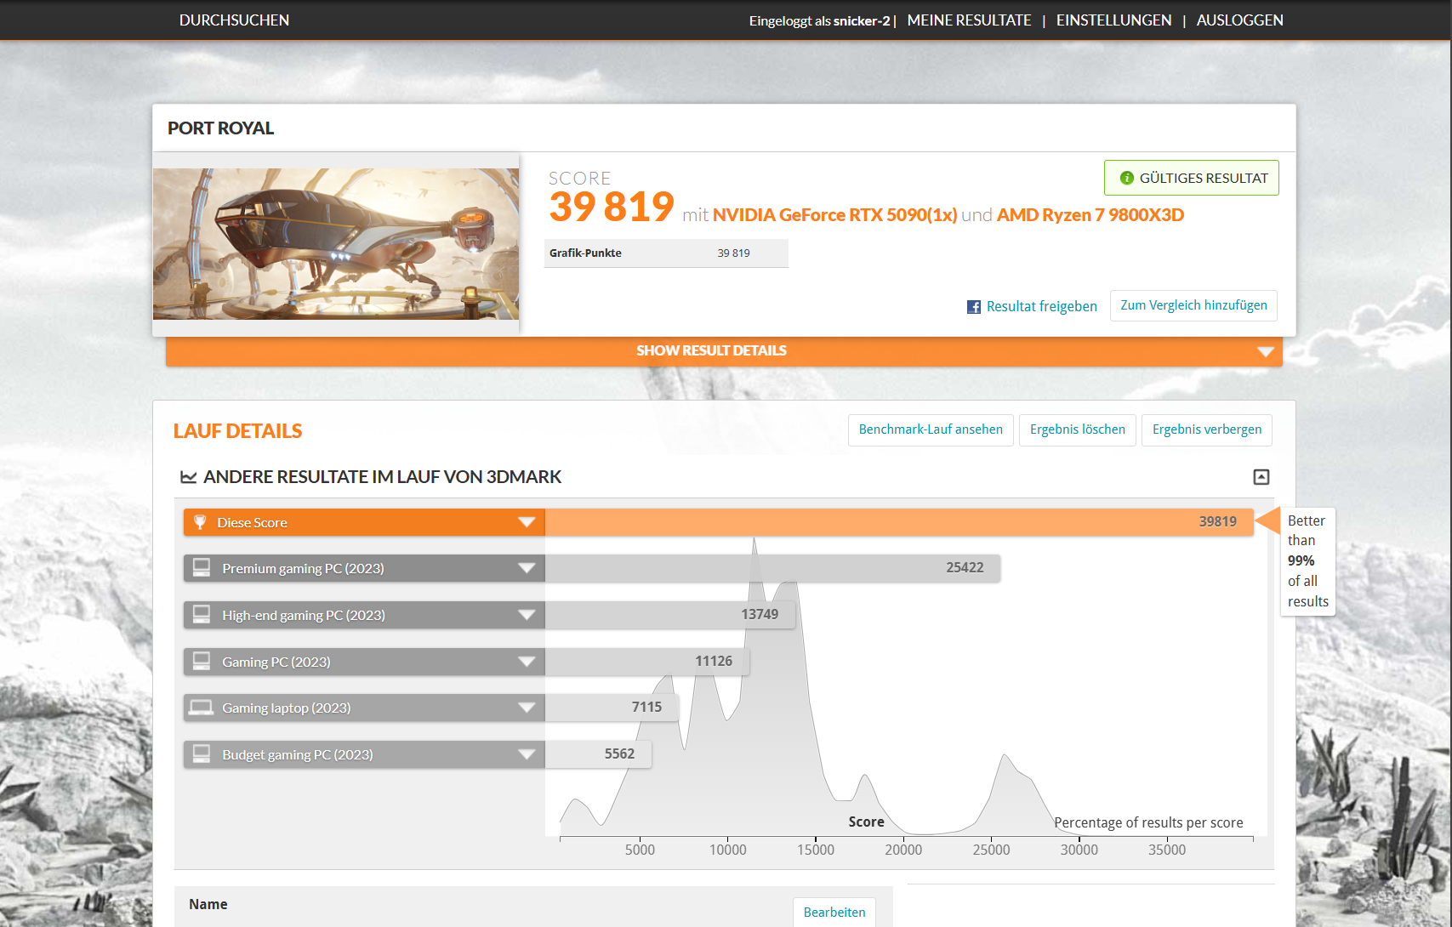Click the info icon inside GÜLTIGES RESULTAT badge
Screen dimensions: 1452x927
point(1126,178)
